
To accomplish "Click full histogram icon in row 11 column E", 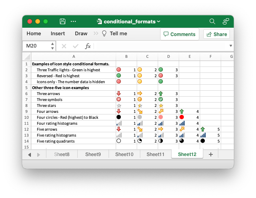I will [182, 123].
